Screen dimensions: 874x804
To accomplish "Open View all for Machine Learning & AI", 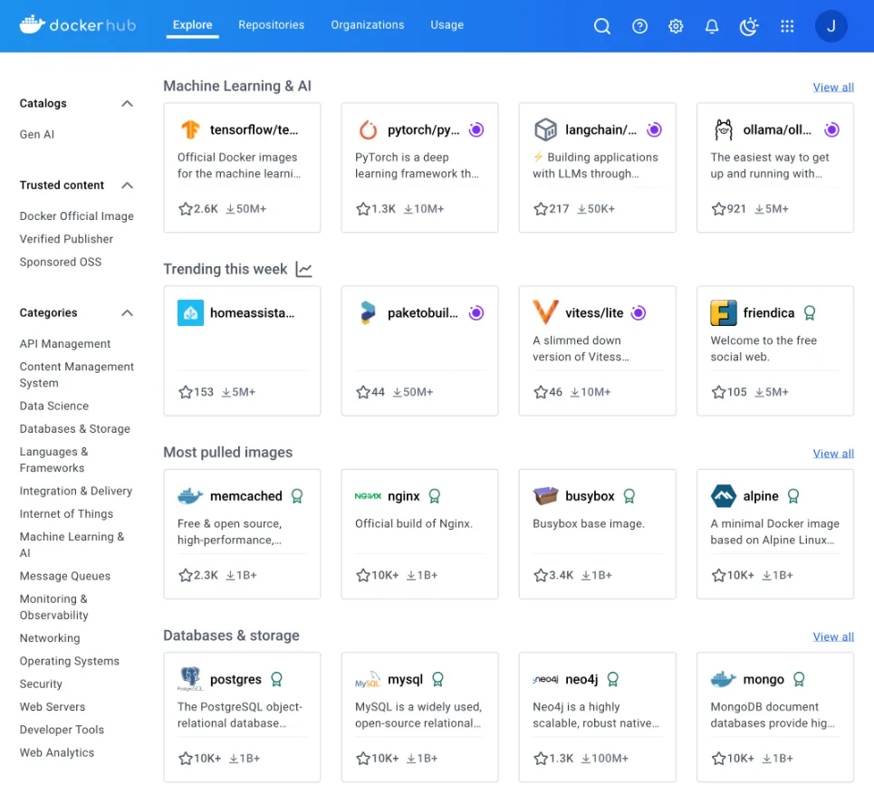I will click(x=832, y=87).
